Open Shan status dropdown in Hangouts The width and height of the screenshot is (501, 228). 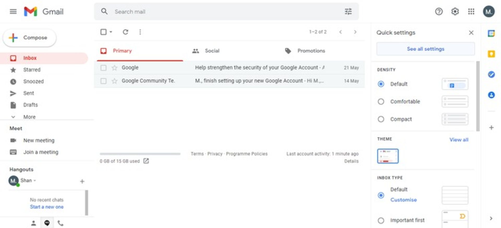tap(35, 180)
